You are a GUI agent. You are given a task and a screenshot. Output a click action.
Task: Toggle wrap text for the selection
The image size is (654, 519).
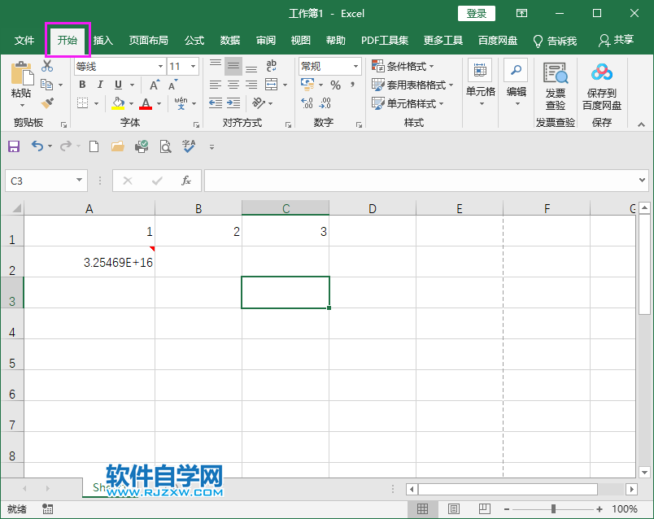pyautogui.click(x=271, y=67)
